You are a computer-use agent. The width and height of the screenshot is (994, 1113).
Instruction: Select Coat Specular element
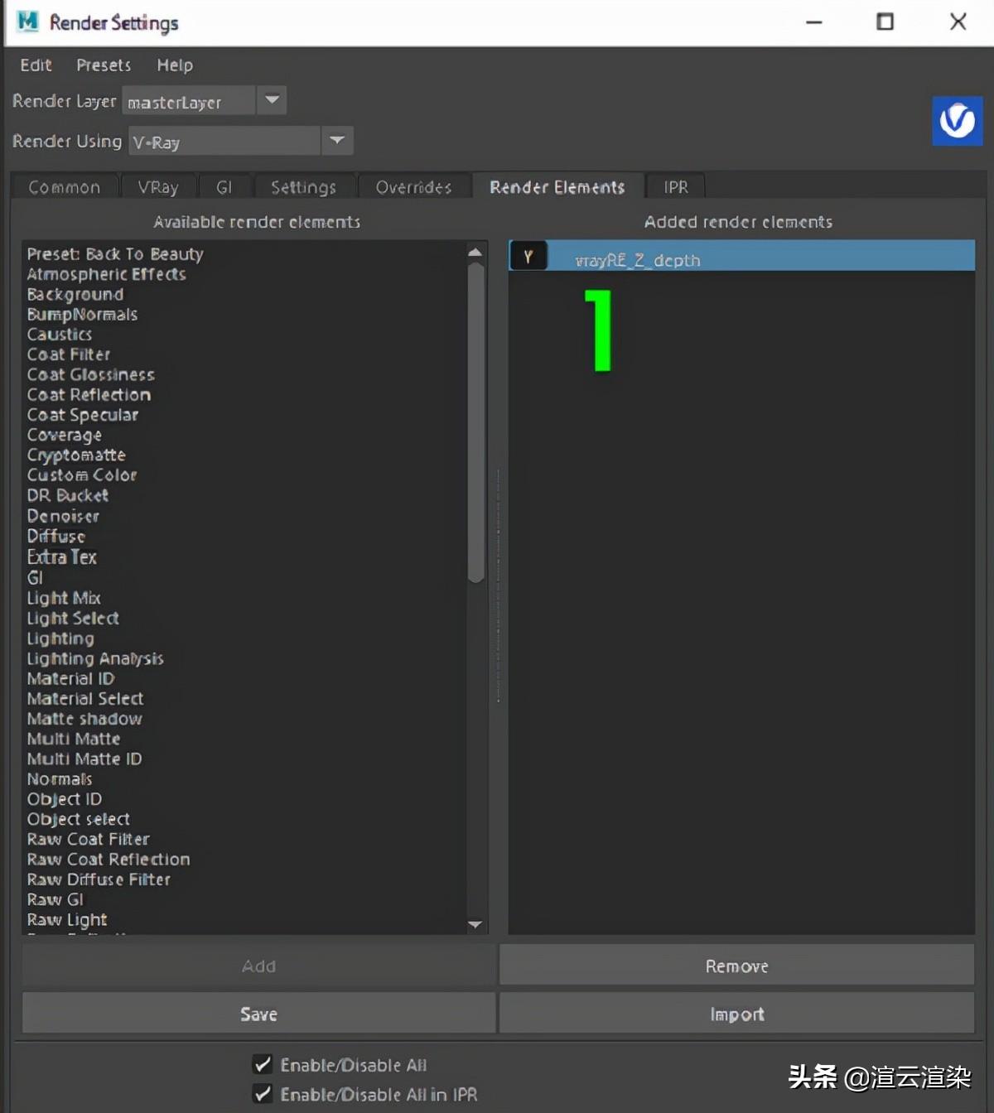pos(82,415)
